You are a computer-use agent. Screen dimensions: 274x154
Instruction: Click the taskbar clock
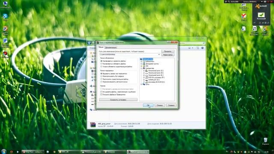267,152
